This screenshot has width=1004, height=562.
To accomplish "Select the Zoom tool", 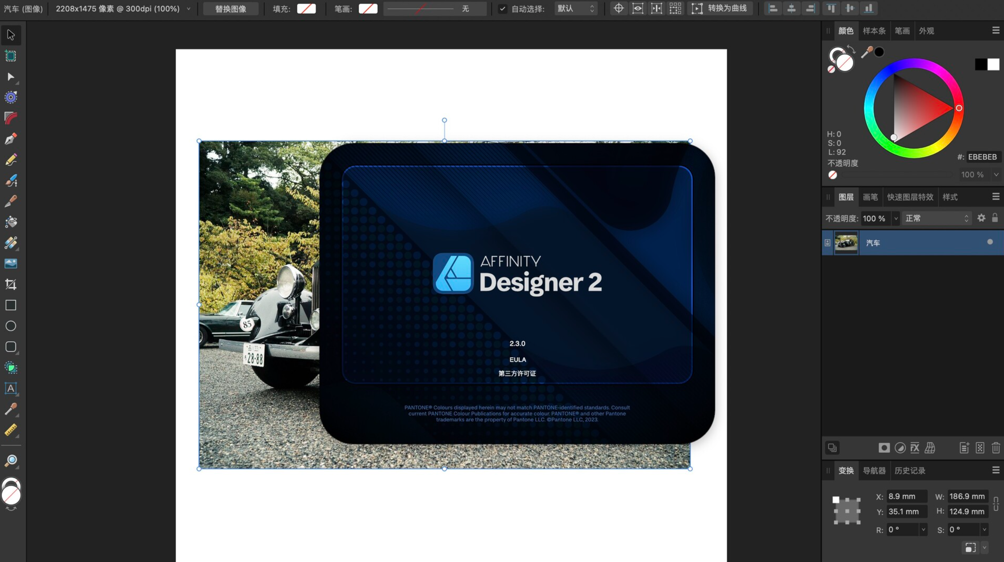I will point(11,460).
